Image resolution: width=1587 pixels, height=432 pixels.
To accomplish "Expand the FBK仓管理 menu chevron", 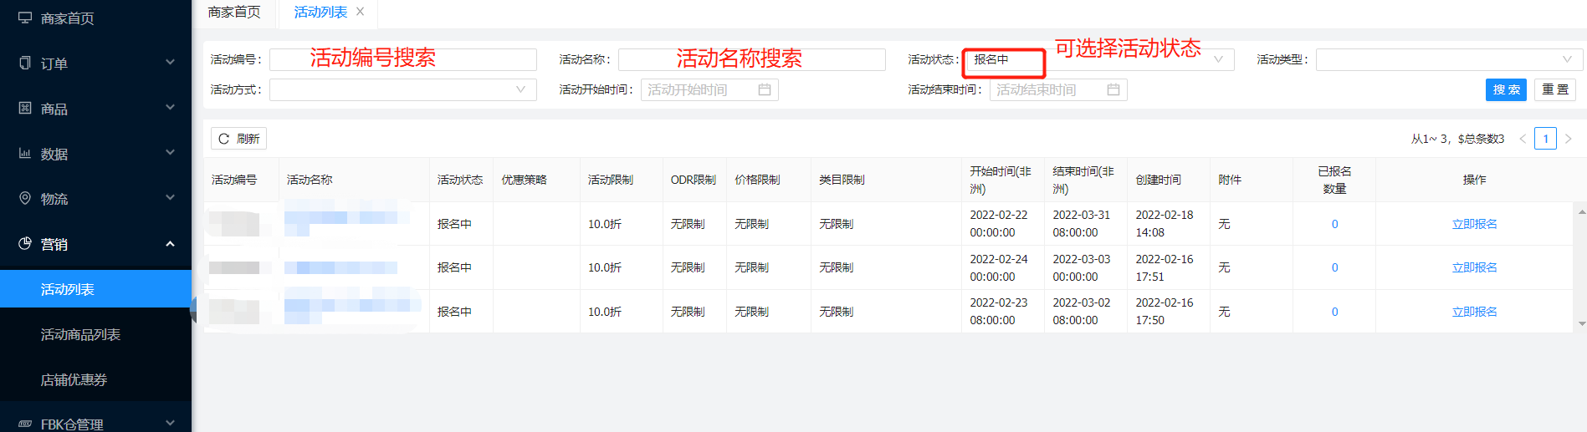I will (170, 423).
